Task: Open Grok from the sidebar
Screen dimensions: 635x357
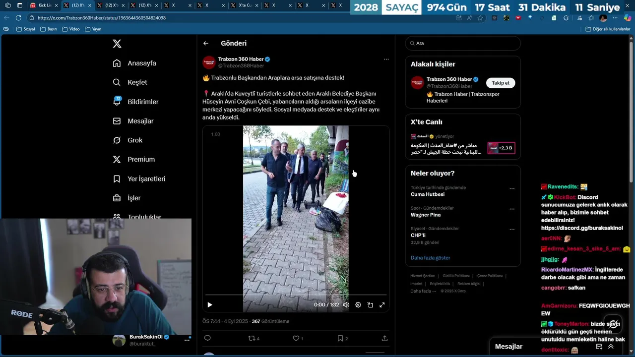Action: click(127, 140)
